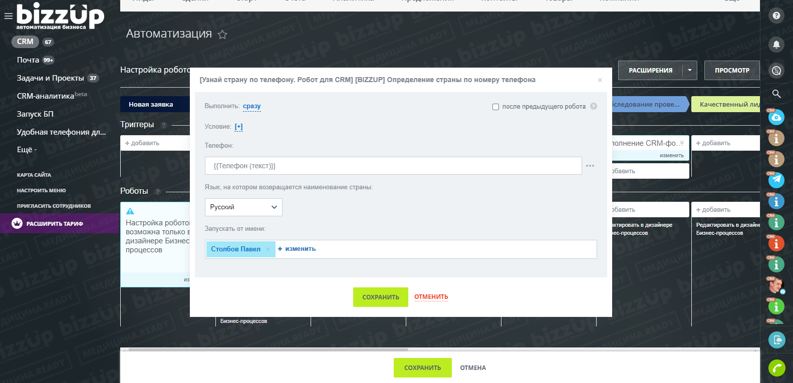The image size is (793, 383).
Task: Cancel the dialog via ОТМЕНИТЬ
Action: tap(431, 297)
